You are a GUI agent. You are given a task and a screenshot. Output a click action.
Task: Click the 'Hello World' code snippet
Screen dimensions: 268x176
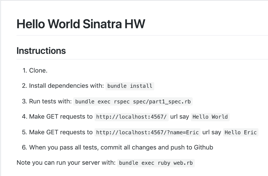tap(210, 117)
